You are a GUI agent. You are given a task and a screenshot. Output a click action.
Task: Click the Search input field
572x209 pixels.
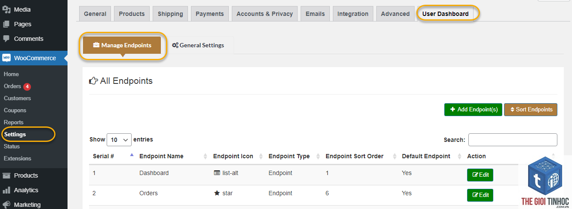(x=513, y=140)
